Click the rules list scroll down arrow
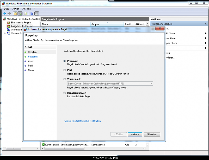Image resolution: width=209 pixels, height=160 pixels. [x=147, y=145]
